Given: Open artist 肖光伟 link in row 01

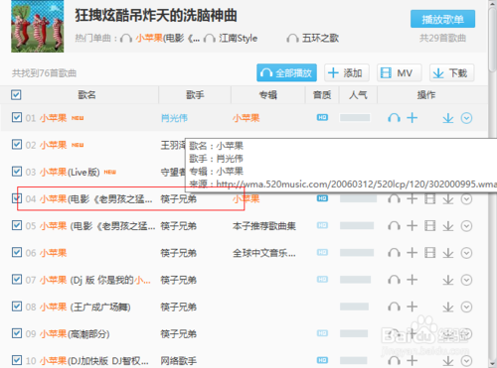Looking at the screenshot, I should tap(174, 118).
